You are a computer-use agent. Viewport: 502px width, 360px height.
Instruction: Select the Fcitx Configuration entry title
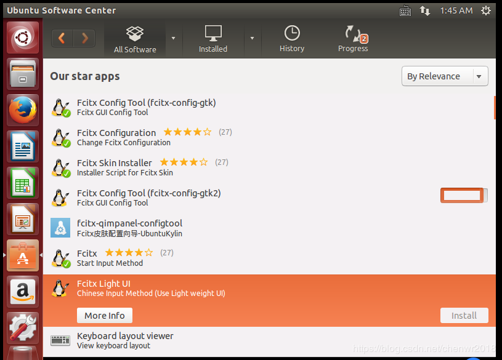116,133
